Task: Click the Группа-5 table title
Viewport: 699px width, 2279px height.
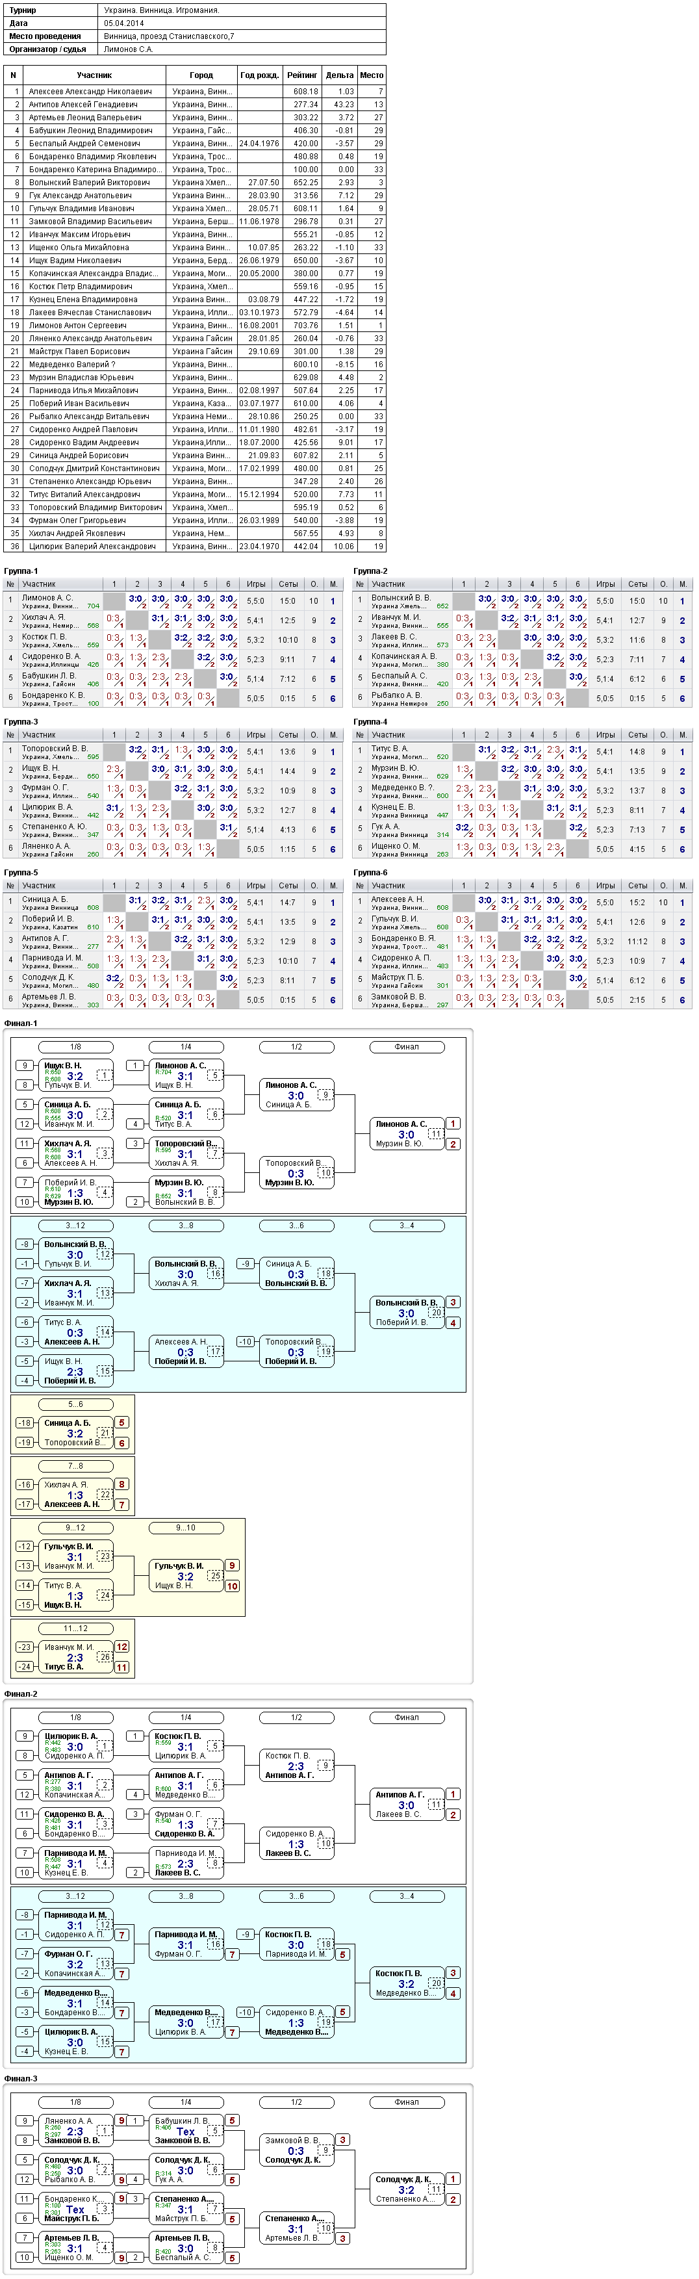Action: pyautogui.click(x=20, y=872)
